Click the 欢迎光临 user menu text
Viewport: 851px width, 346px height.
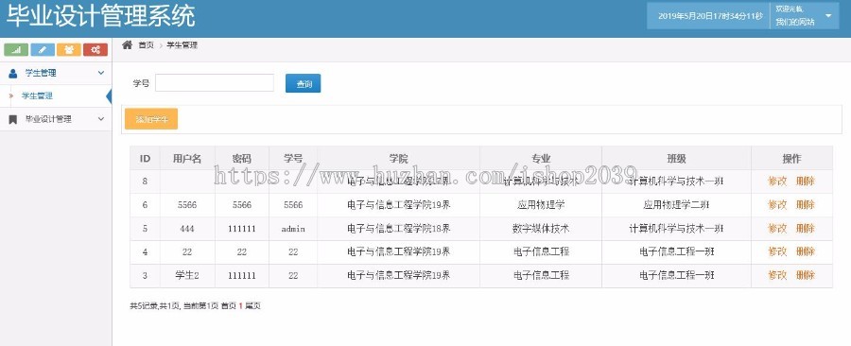(x=790, y=9)
